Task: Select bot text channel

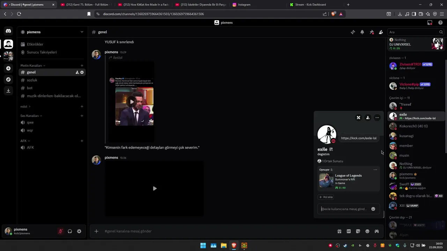Action: (52, 88)
